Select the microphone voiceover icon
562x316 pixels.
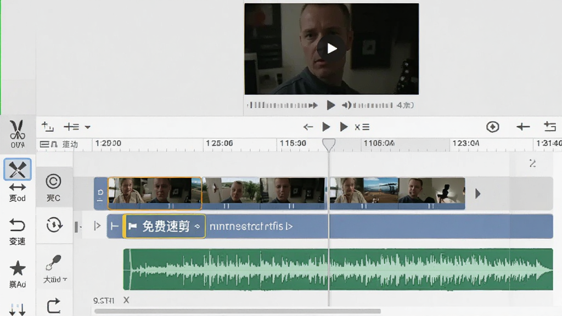tap(53, 263)
